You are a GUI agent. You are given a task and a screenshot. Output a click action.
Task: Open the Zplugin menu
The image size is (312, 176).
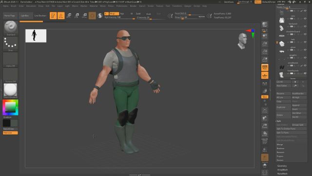(x=188, y=6)
